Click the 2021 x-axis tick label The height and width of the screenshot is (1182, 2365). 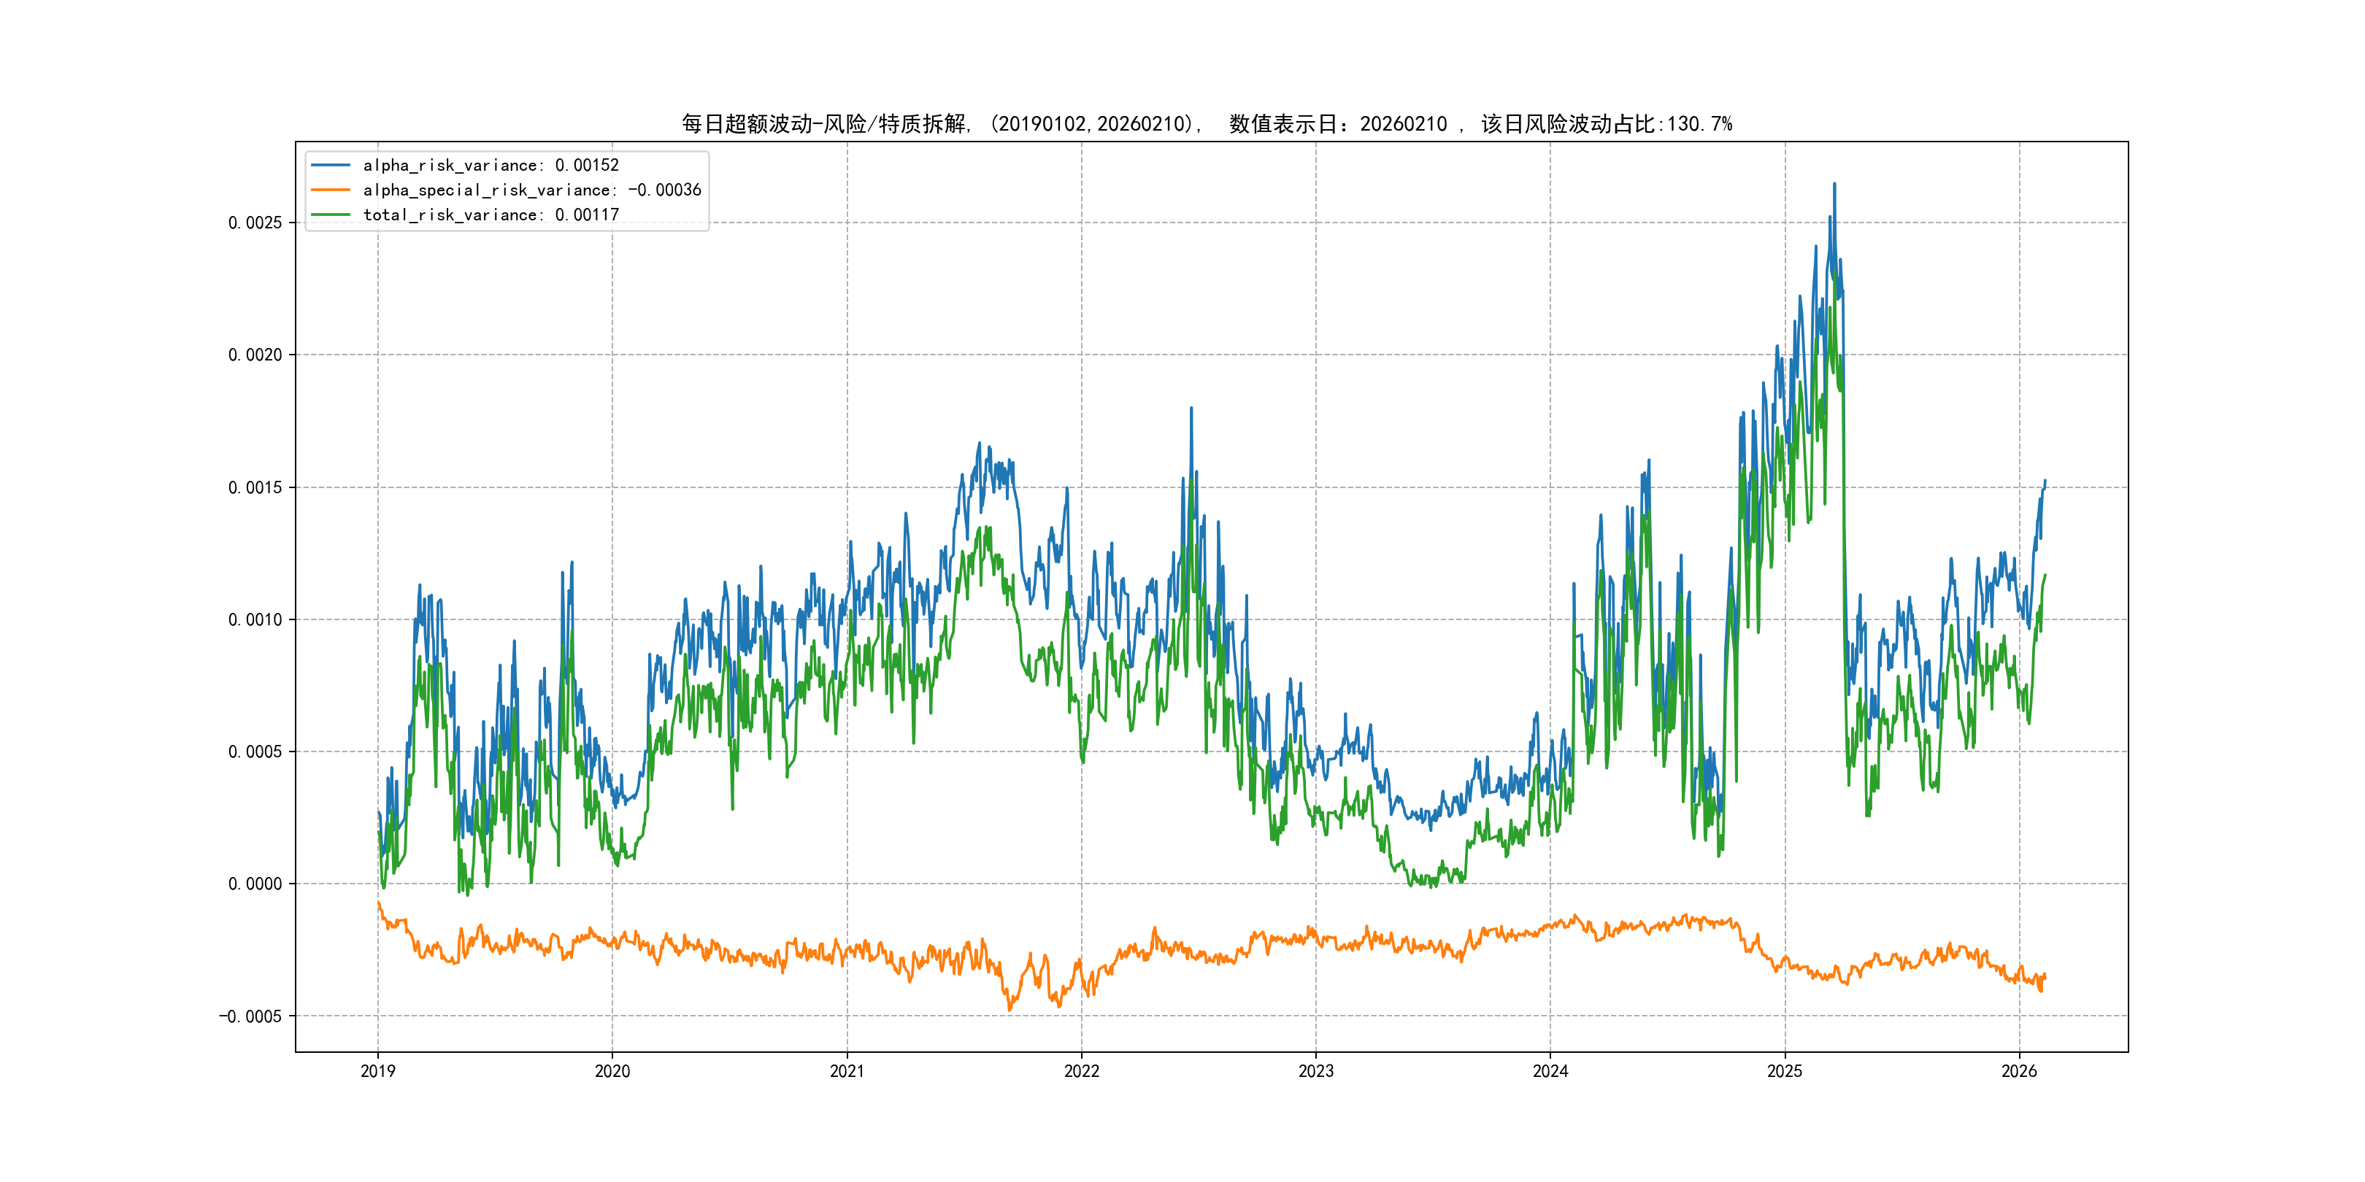847,1071
